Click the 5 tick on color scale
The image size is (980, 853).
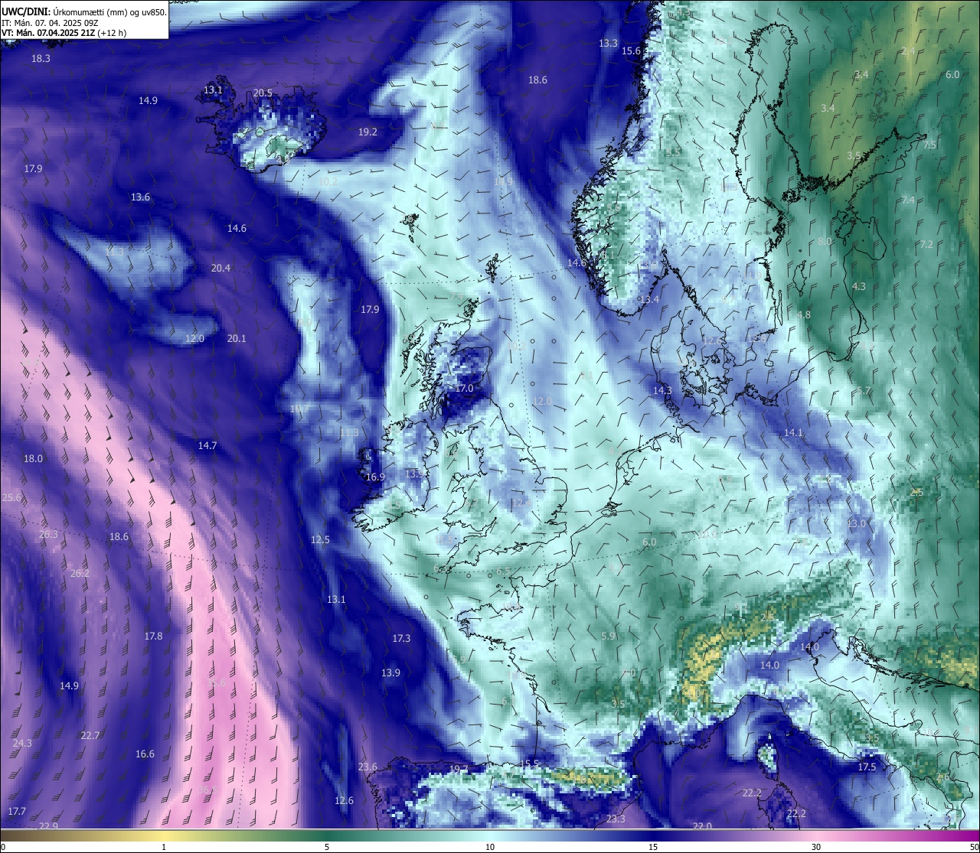coord(327,847)
